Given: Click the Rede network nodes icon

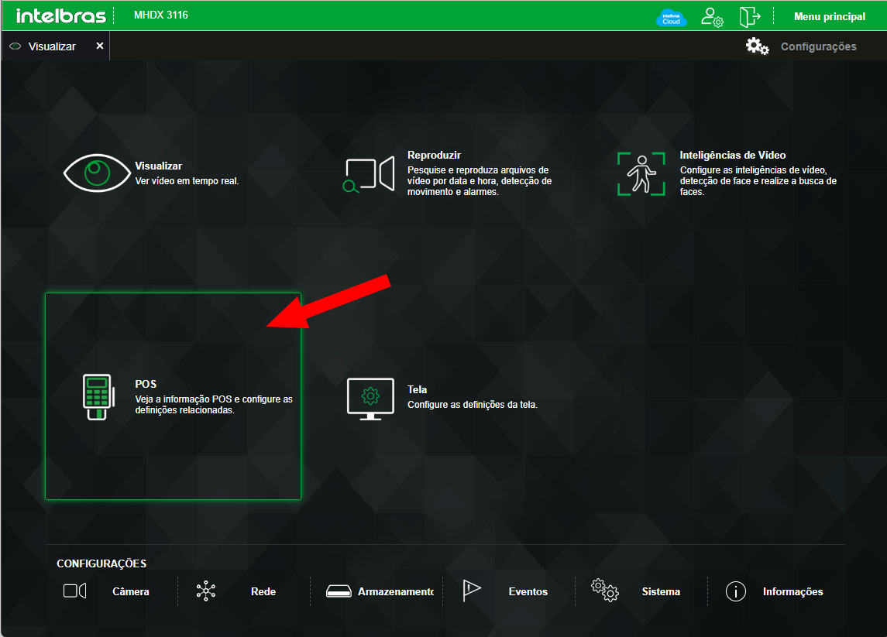Looking at the screenshot, I should point(206,591).
